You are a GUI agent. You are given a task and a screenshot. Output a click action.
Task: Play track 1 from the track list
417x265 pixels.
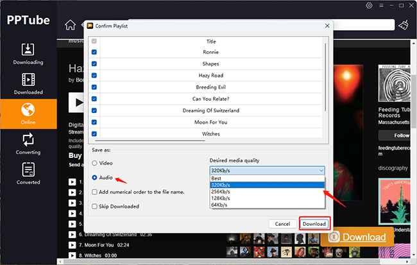(x=72, y=182)
